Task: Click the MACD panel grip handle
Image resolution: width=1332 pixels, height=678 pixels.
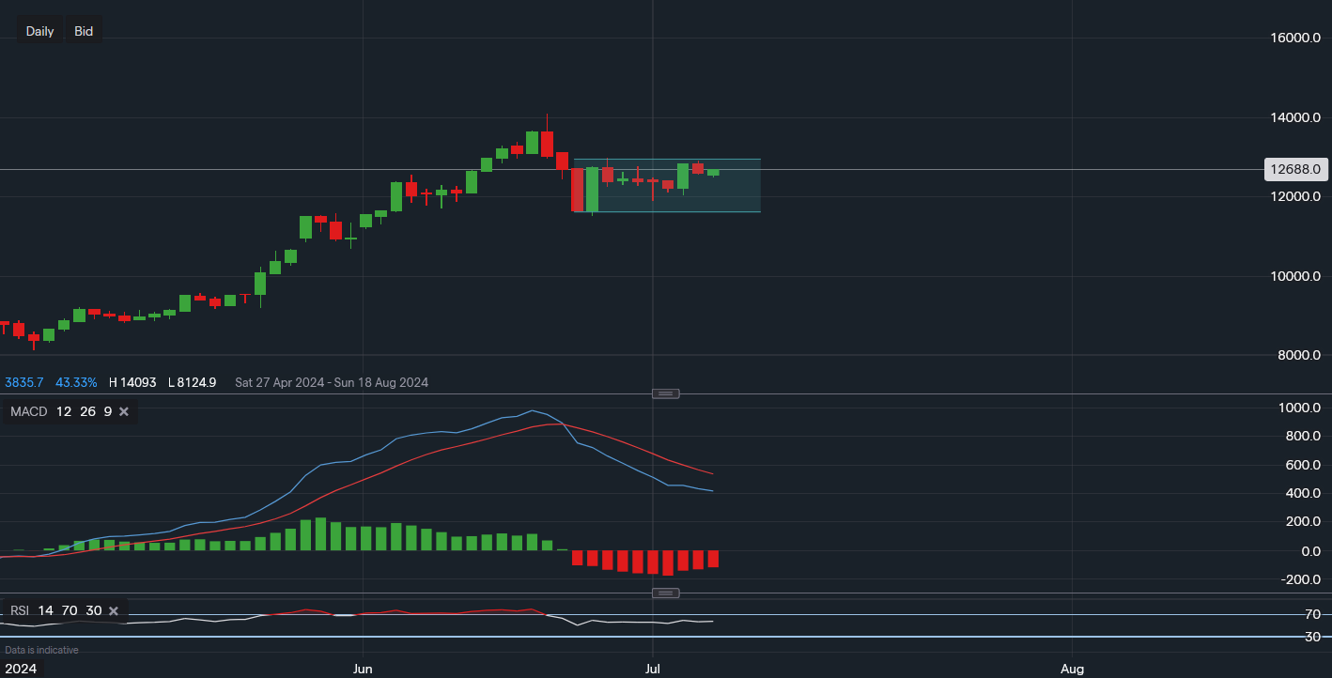Action: 665,393
